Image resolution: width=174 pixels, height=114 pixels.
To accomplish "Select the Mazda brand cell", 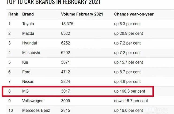I will point(28,33).
